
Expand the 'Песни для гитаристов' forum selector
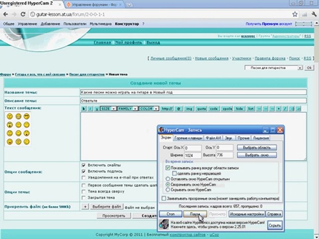273,68
